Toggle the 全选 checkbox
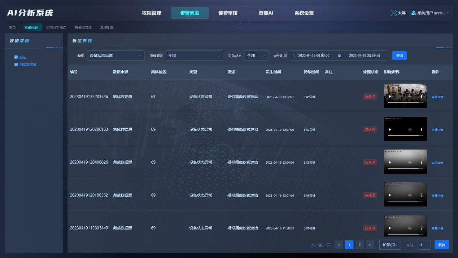 point(16,57)
